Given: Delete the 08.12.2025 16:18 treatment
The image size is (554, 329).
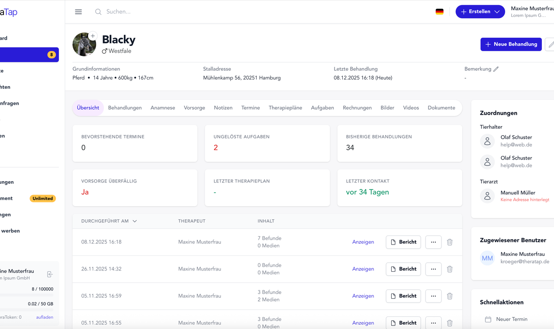Looking at the screenshot, I should coord(450,242).
